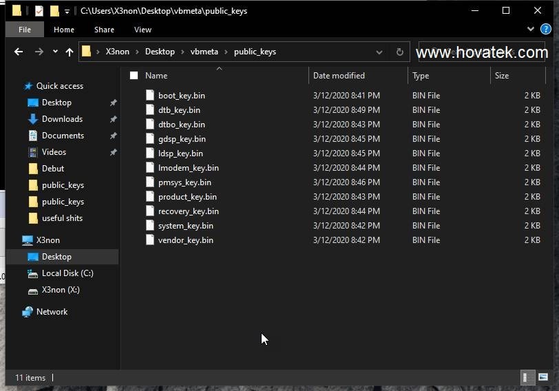Viewport: 559px width, 391px height.
Task: Sort files by Type column
Action: 421,76
